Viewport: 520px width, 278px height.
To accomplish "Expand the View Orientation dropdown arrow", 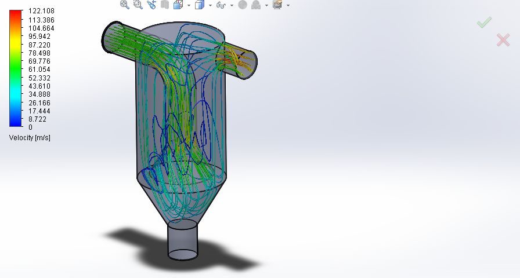I will click(189, 5).
